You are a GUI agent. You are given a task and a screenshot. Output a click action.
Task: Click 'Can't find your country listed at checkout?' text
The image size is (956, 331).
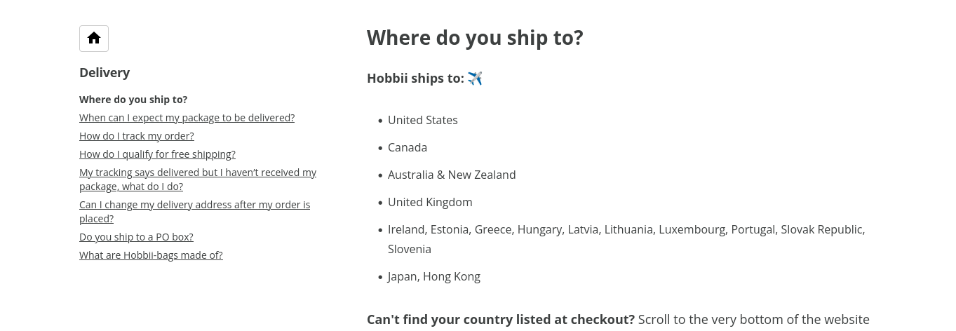(x=501, y=320)
